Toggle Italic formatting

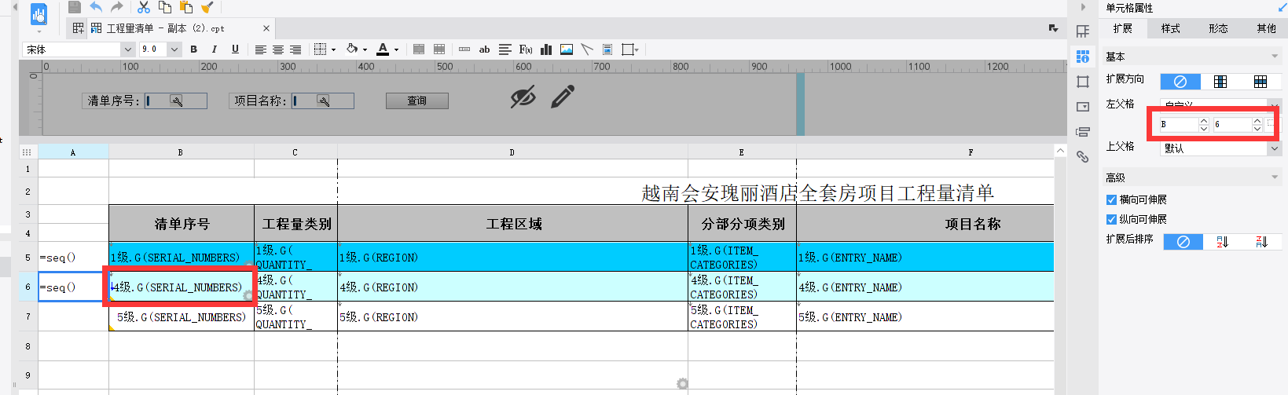pos(214,49)
